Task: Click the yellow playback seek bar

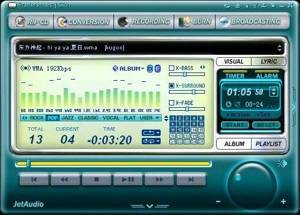Action: [113, 164]
